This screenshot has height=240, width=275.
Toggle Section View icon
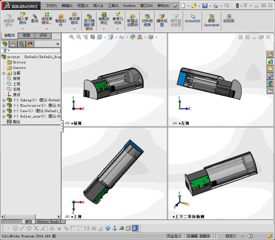[x=93, y=37]
